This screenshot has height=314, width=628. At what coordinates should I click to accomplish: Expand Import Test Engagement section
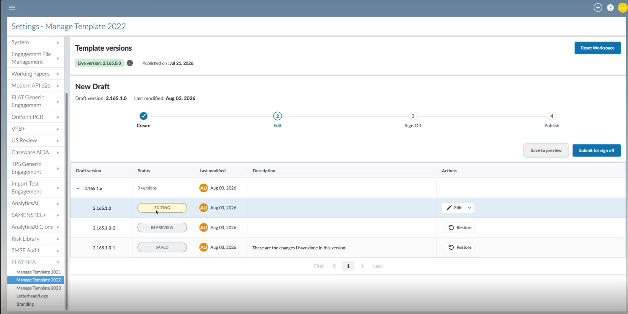pos(36,187)
